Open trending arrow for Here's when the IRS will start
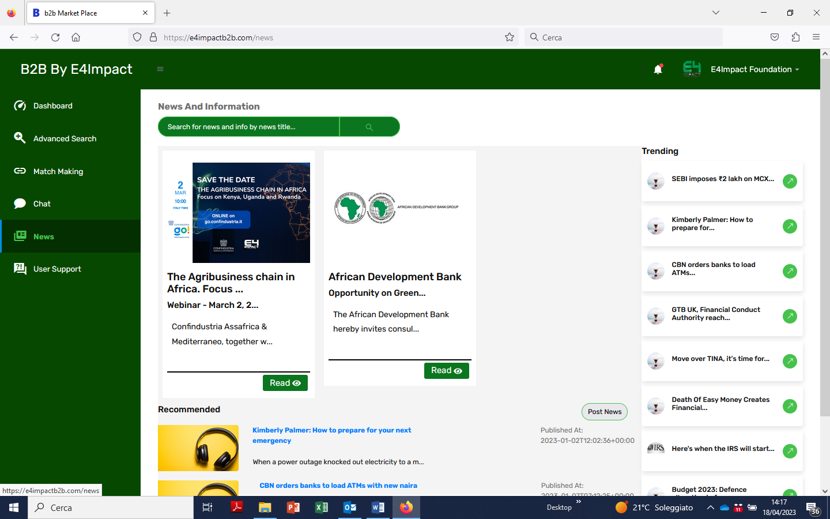The image size is (830, 519). [790, 451]
